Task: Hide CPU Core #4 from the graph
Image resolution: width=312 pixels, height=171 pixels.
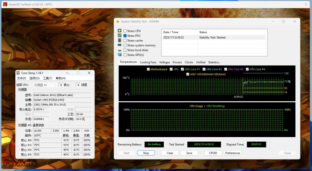Action: click(x=247, y=69)
